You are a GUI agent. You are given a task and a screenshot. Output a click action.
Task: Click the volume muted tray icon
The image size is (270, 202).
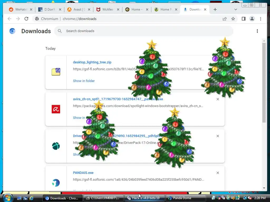pyautogui.click(x=250, y=198)
